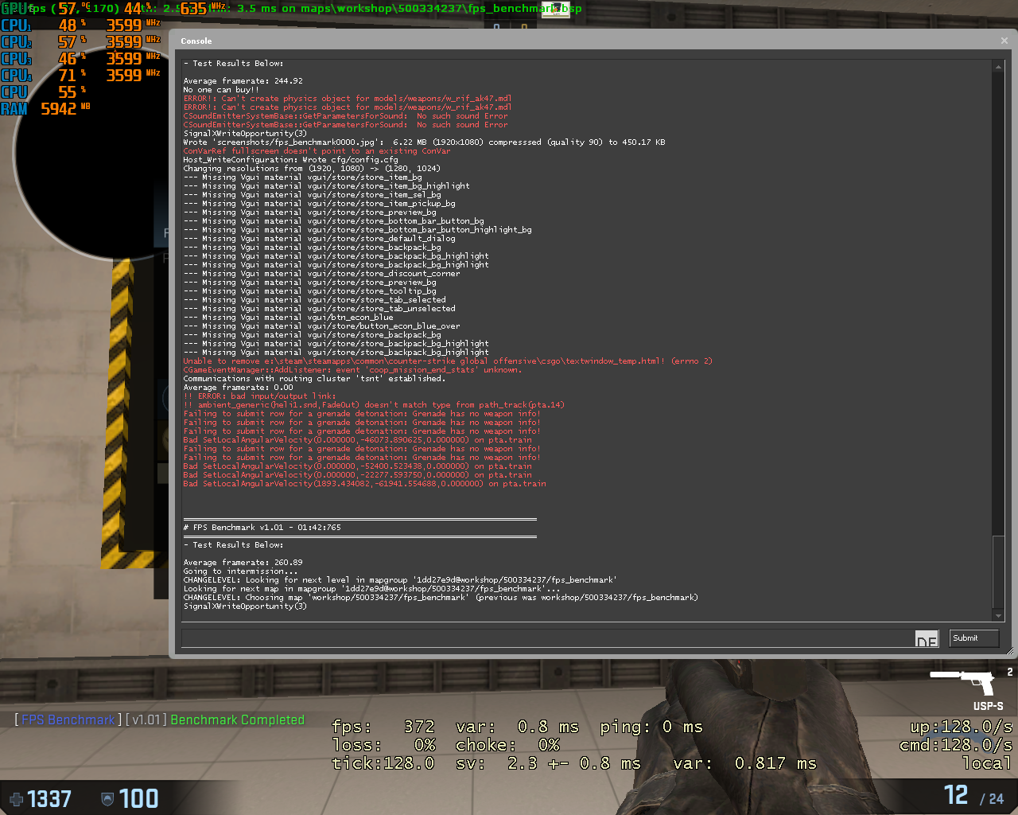Click the 'fps: 372' net graph value
The width and height of the screenshot is (1018, 815).
click(383, 727)
